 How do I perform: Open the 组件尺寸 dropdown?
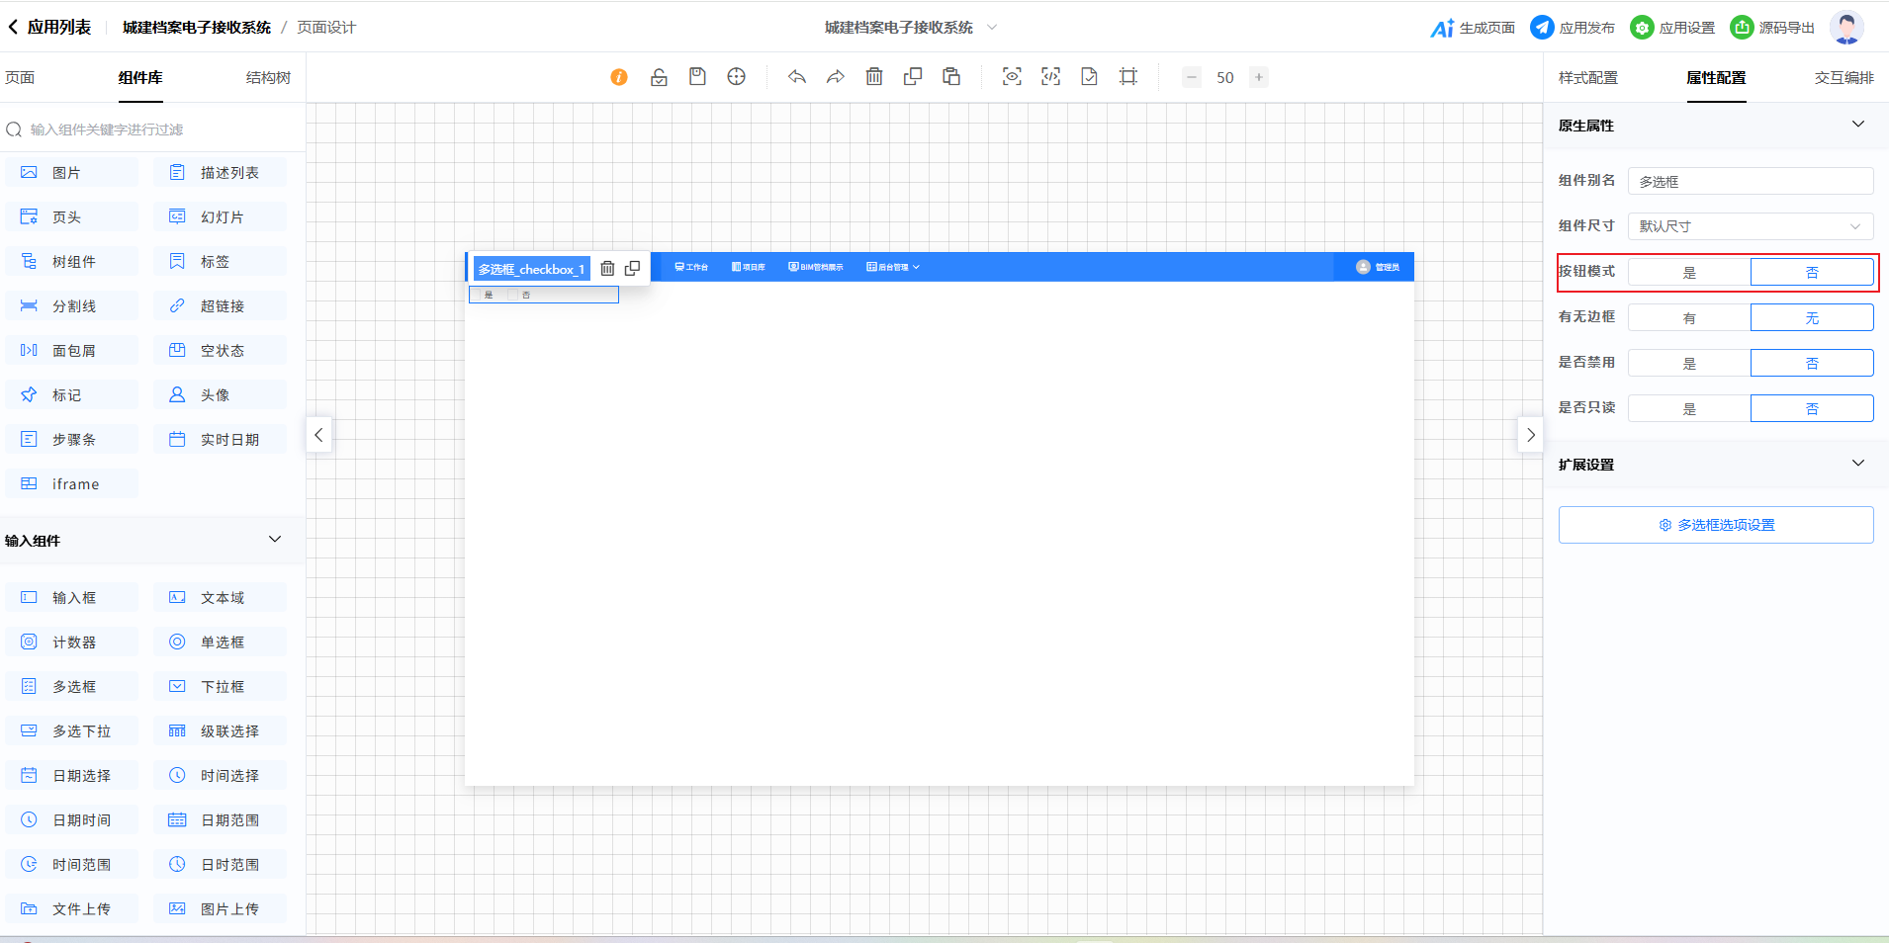tap(1750, 226)
